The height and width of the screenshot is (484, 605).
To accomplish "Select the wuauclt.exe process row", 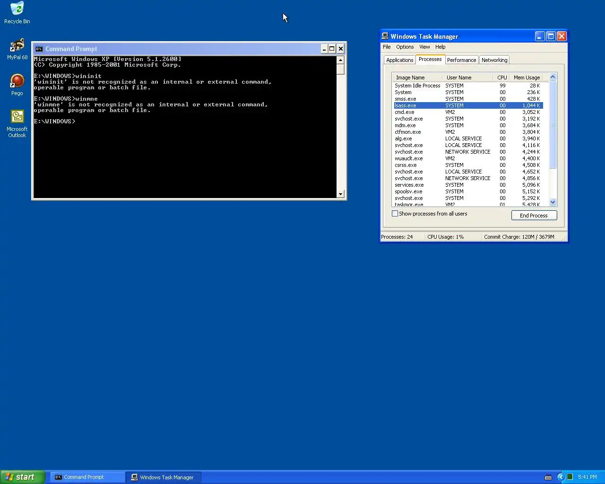I will coord(468,158).
